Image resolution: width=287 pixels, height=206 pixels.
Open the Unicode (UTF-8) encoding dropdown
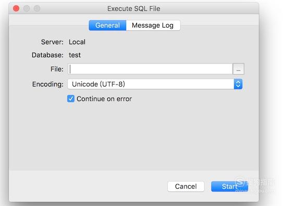pyautogui.click(x=155, y=84)
